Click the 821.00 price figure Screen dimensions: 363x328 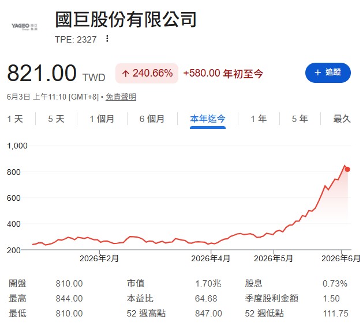point(42,74)
